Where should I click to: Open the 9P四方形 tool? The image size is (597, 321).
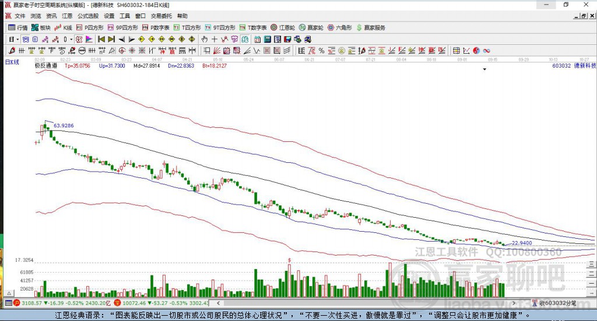(x=123, y=27)
